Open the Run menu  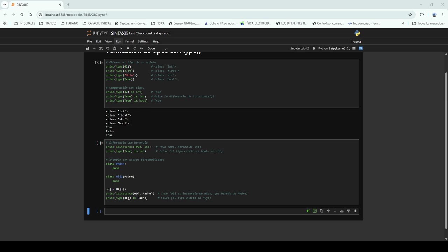click(118, 41)
